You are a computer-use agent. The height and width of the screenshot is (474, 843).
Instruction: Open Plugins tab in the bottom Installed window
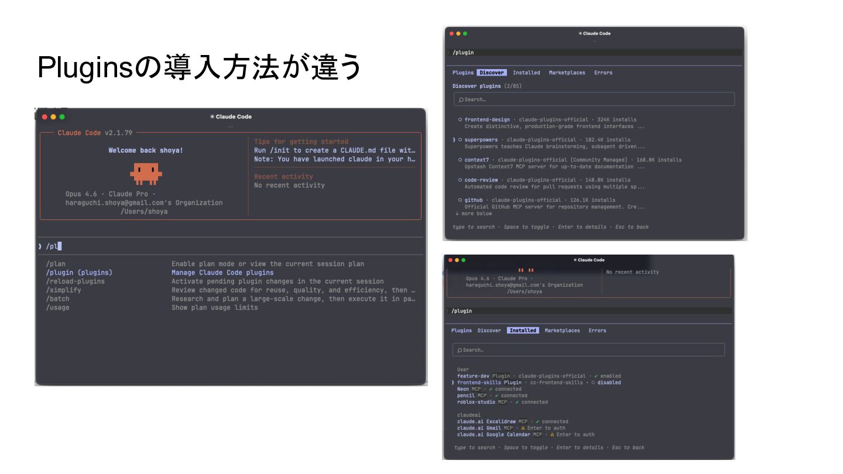pyautogui.click(x=461, y=331)
